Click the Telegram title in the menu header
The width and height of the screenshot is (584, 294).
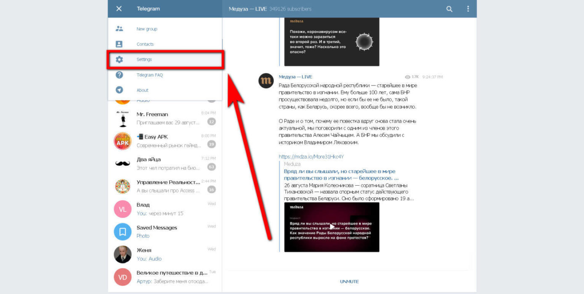148,9
